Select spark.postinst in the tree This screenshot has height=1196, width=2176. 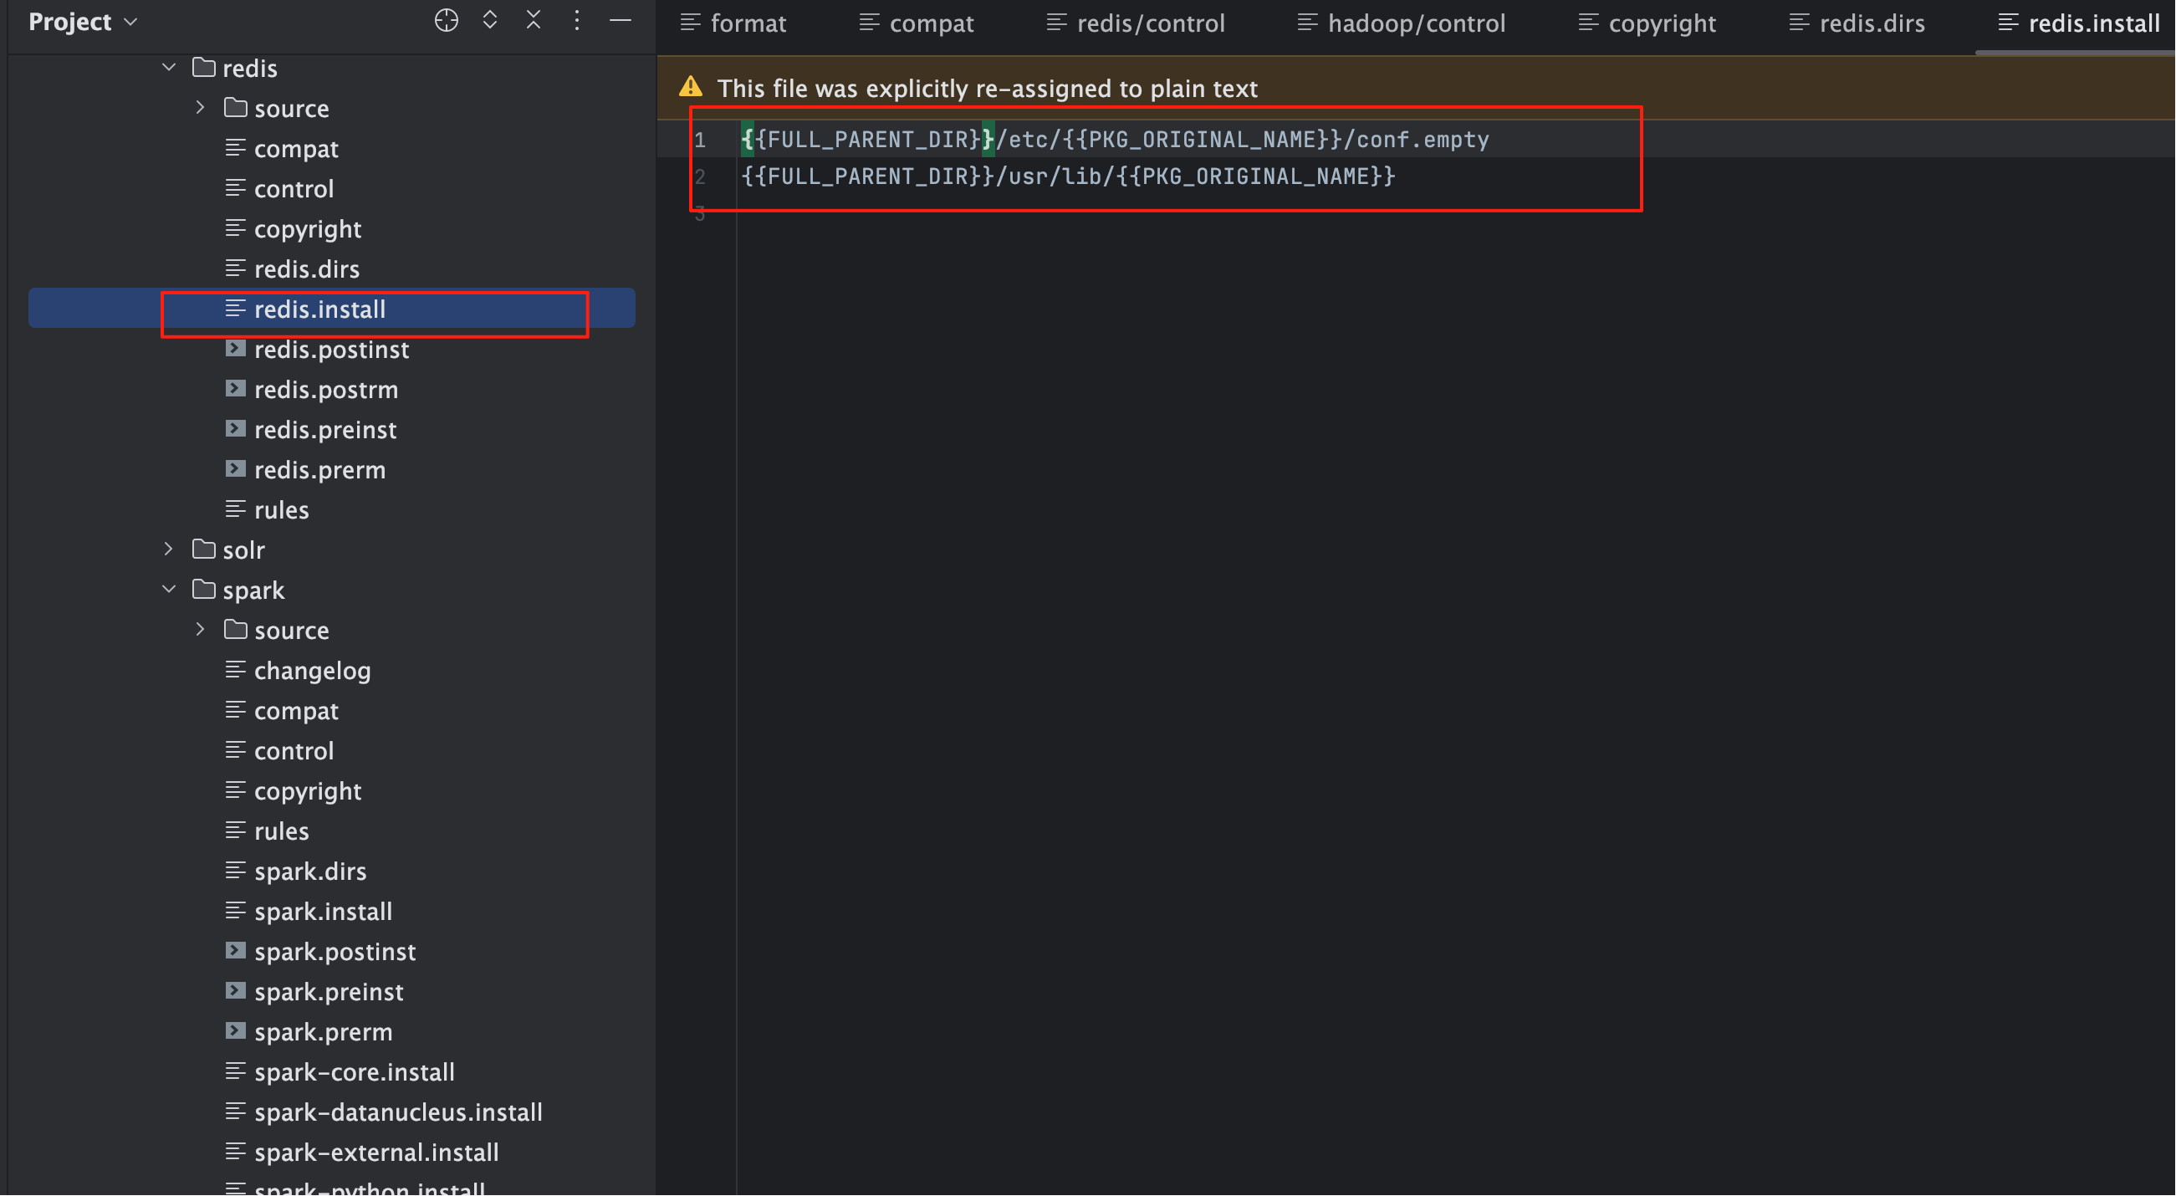tap(335, 952)
